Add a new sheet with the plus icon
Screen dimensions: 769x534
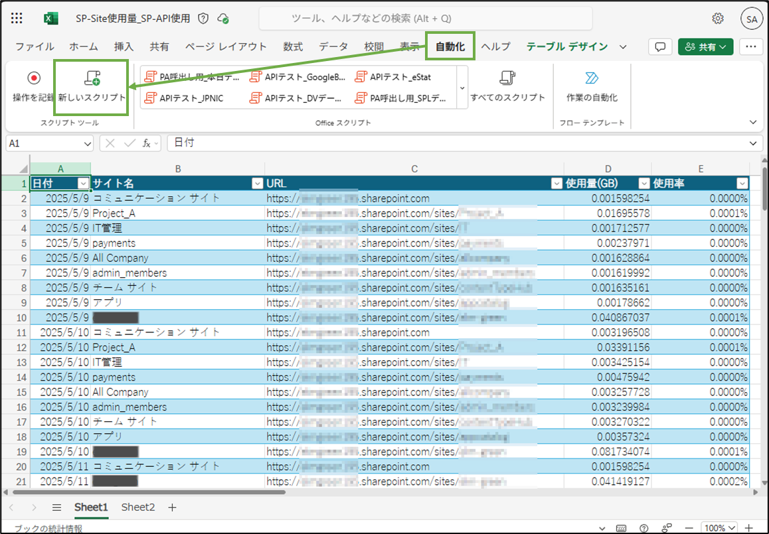[x=172, y=507]
